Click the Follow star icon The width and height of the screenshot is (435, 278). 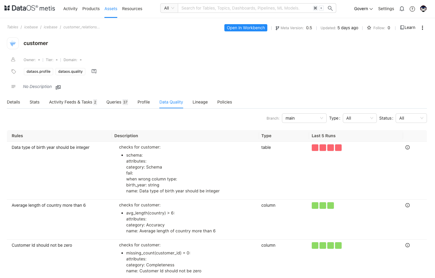369,28
